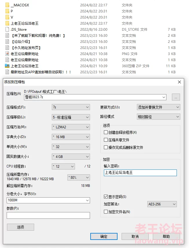
Task: Open 更新方式 添加并替换文件 dropdown
Action: [x=159, y=107]
